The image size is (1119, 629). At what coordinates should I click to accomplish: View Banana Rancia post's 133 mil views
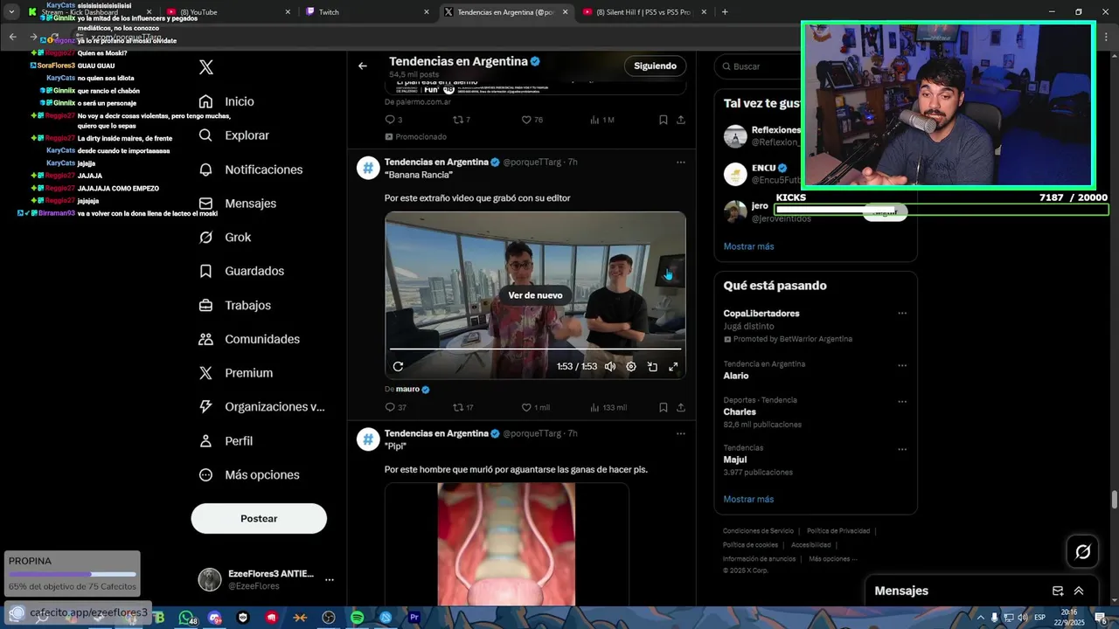[x=608, y=408]
